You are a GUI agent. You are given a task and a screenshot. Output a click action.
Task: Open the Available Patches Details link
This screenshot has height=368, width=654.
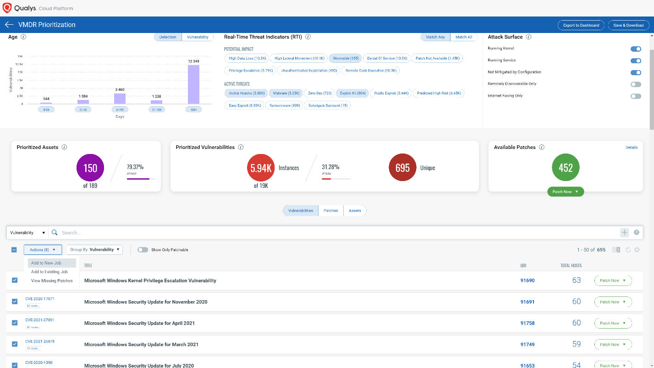point(632,148)
